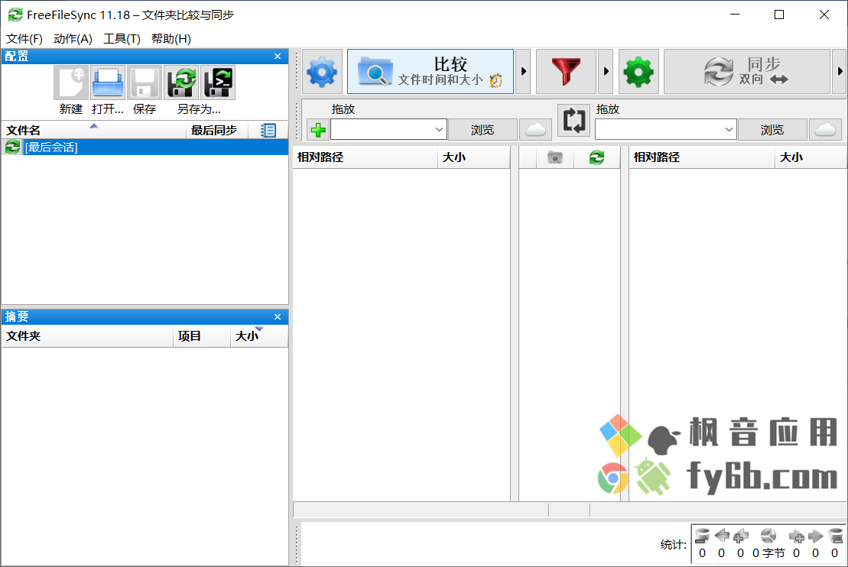This screenshot has width=848, height=567.
Task: Sort summary by 项目 column
Action: coord(203,336)
